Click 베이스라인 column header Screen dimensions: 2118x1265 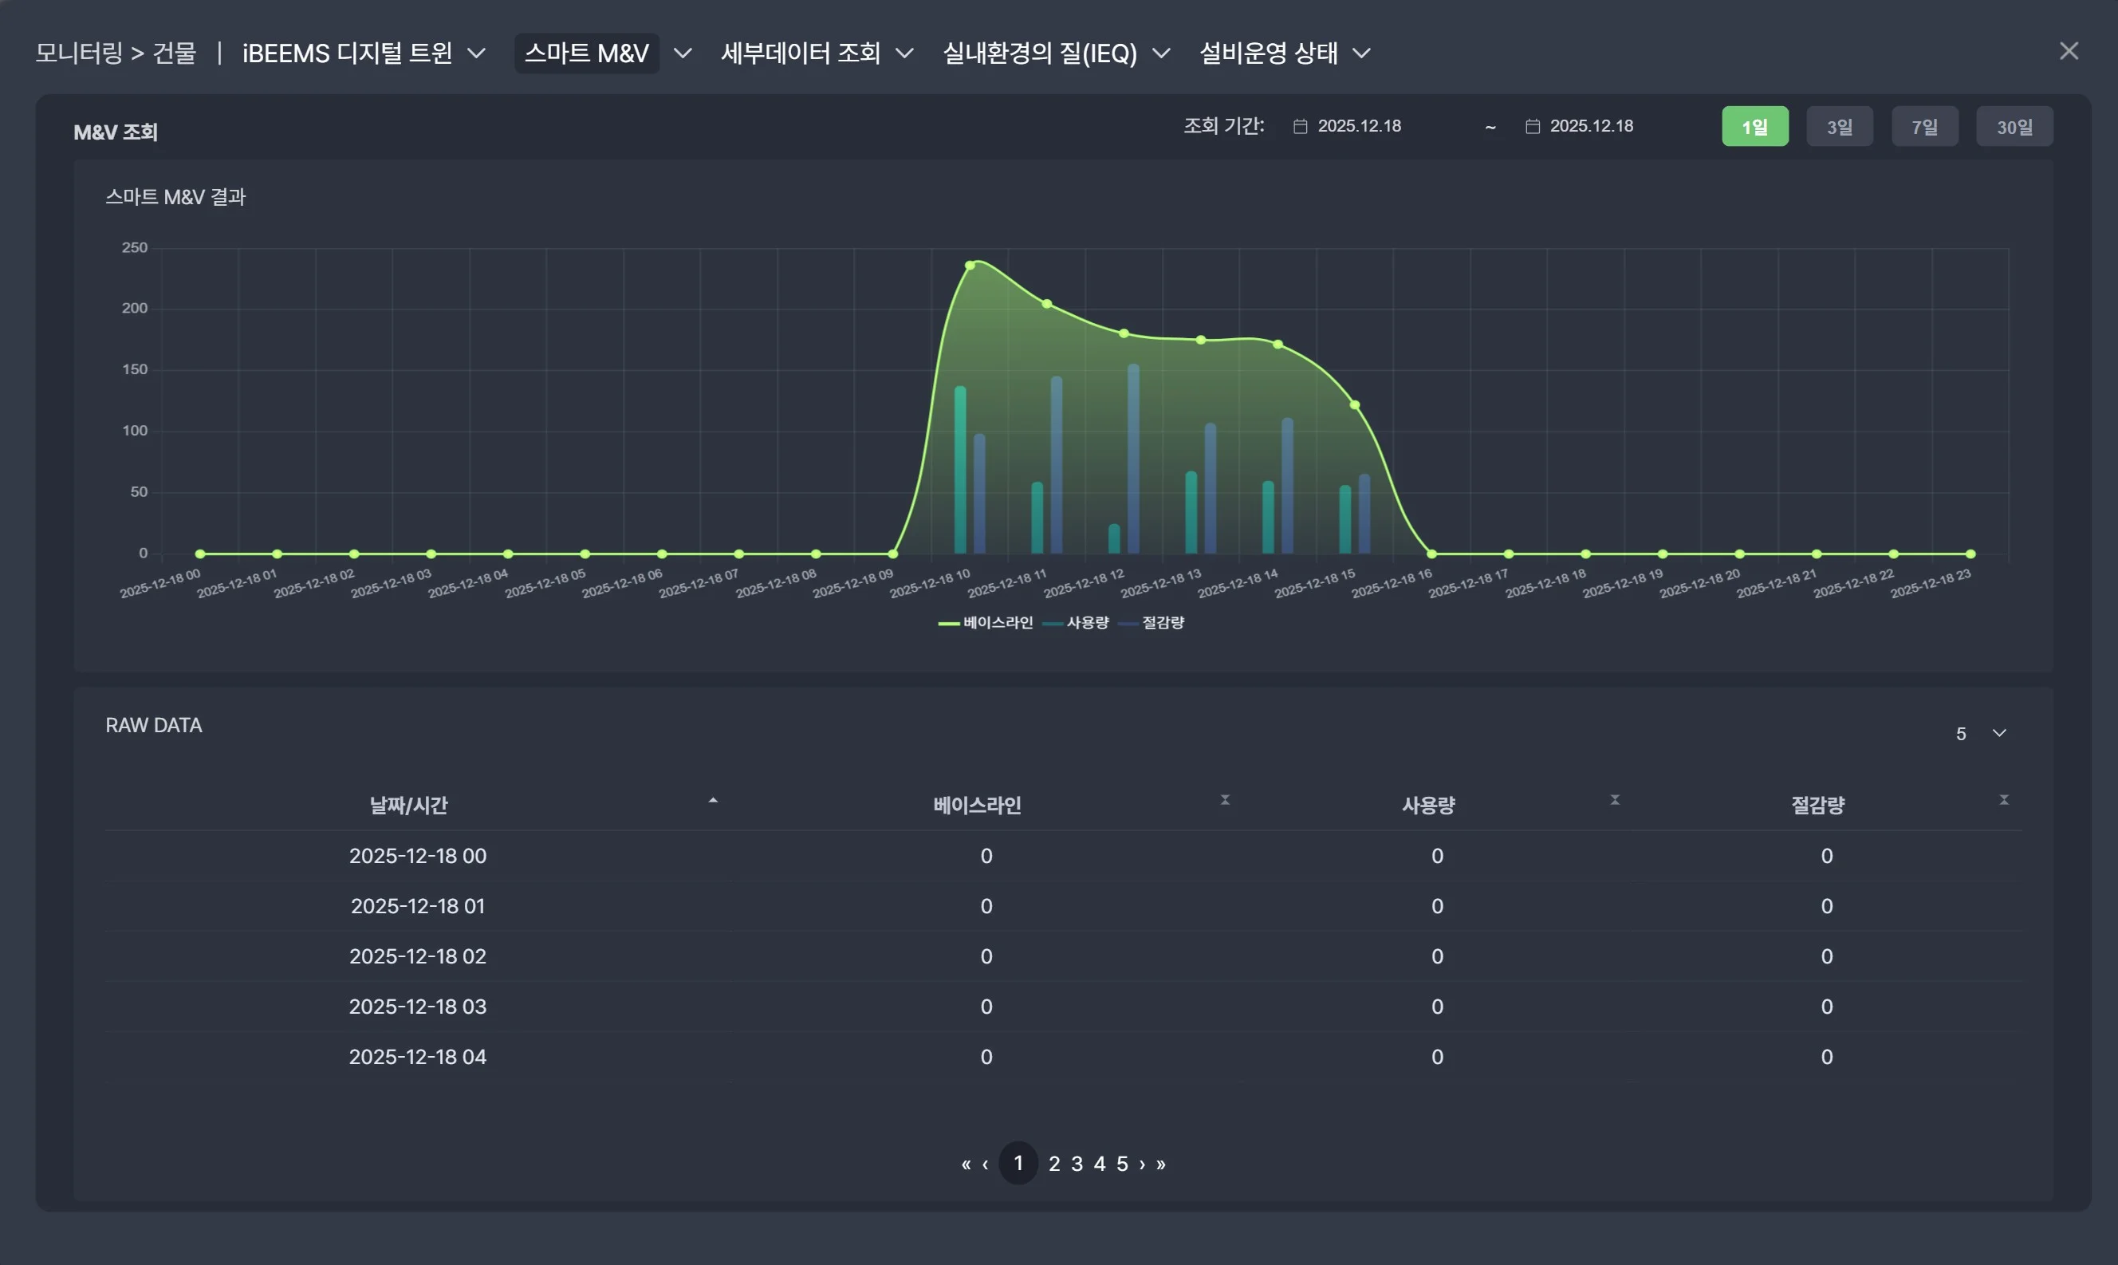[x=977, y=805]
